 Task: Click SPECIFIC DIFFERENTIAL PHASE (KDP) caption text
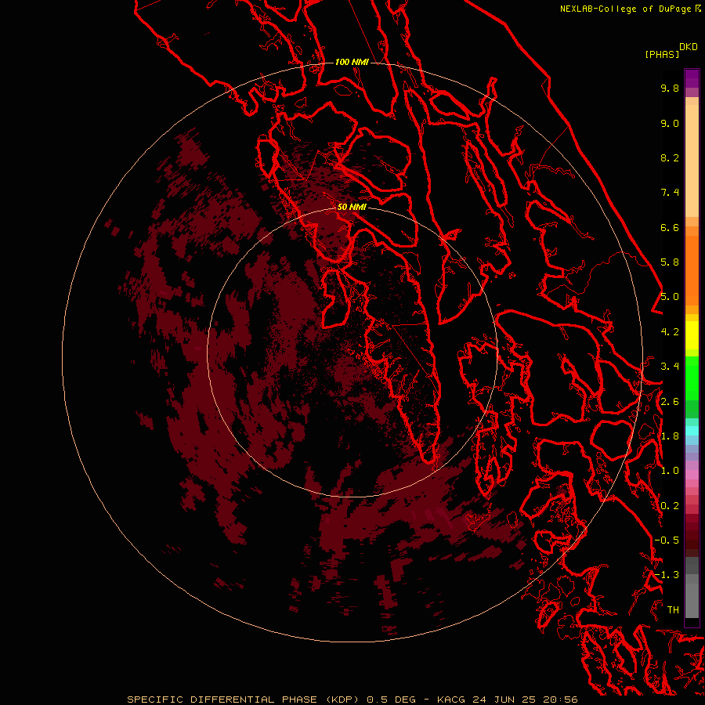pyautogui.click(x=242, y=700)
